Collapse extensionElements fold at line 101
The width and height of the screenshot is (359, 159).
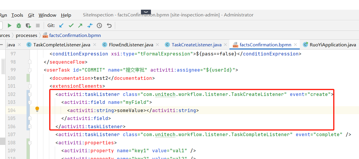[30, 86]
